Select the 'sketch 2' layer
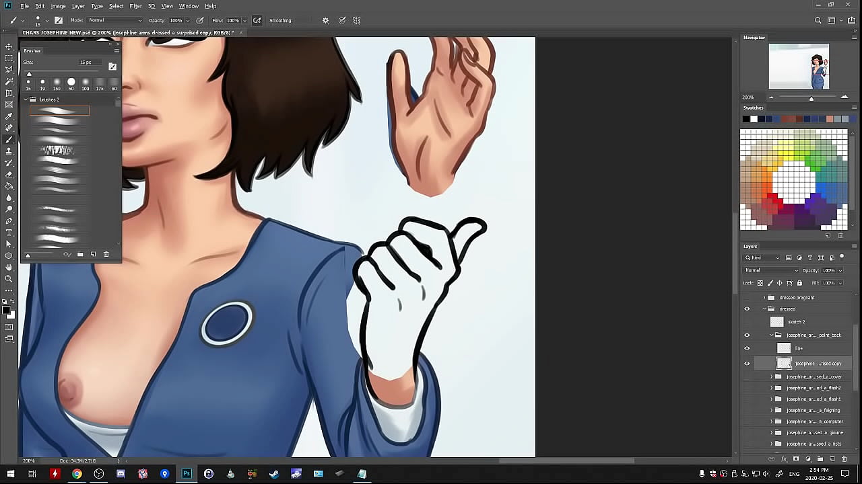The image size is (862, 484). click(x=797, y=322)
